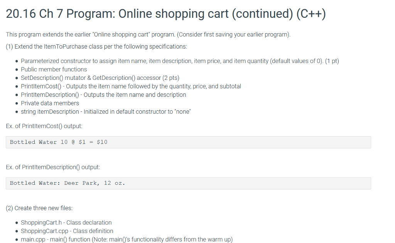Click the Public member functions bullet
Screen dimensions: 395x243
54,69
